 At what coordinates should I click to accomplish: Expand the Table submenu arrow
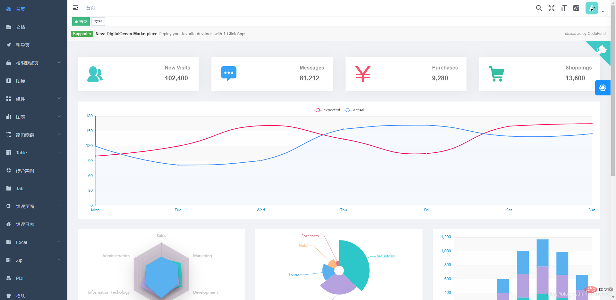59,152
